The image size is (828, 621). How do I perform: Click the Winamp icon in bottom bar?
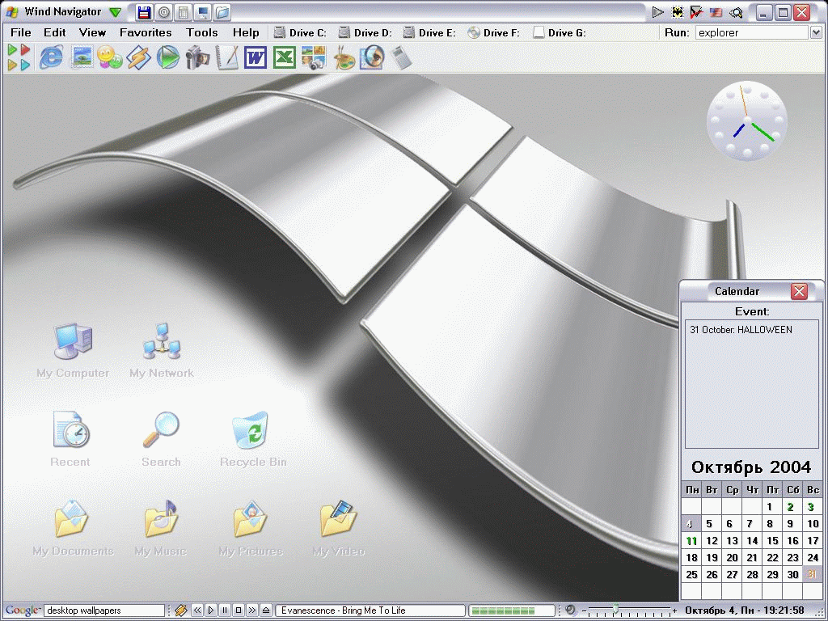tap(180, 610)
